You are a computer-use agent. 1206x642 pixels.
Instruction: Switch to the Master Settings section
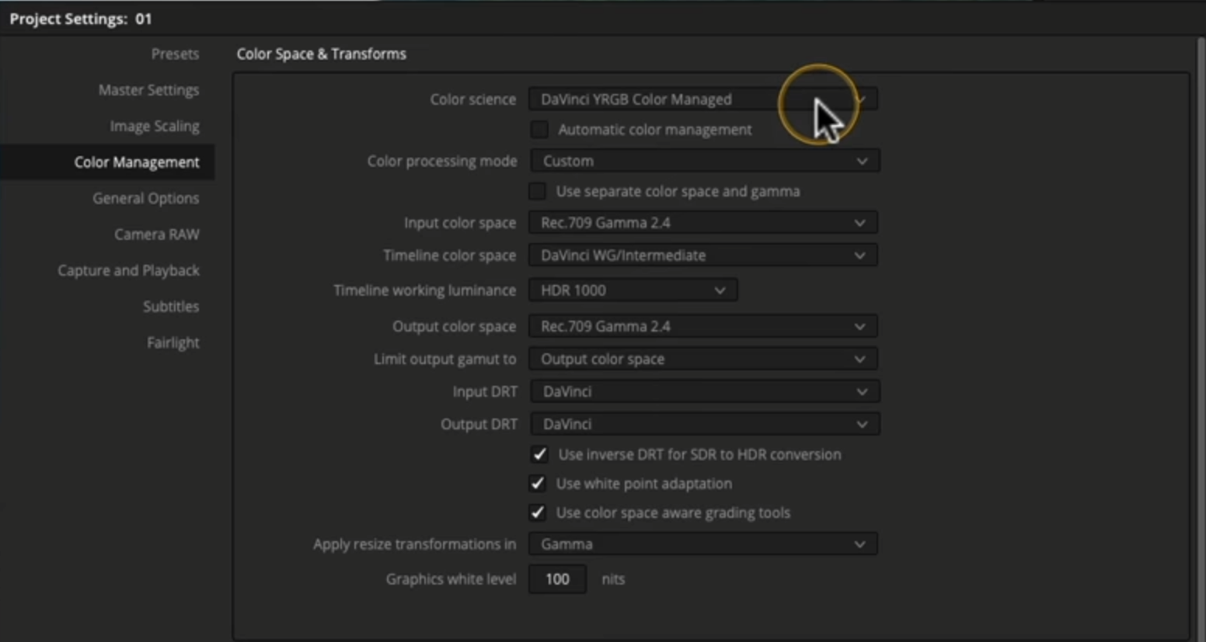point(148,90)
